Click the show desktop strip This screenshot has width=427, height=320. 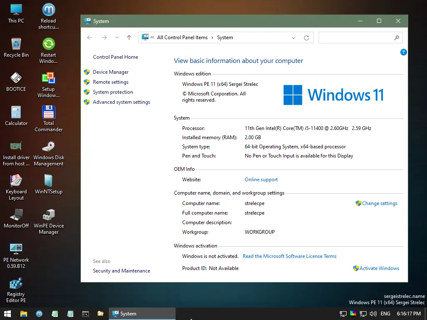tap(426, 314)
